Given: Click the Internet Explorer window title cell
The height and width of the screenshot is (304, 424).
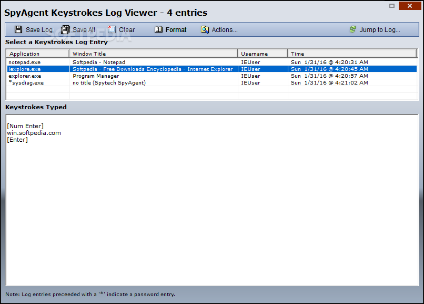Looking at the screenshot, I should (153, 69).
